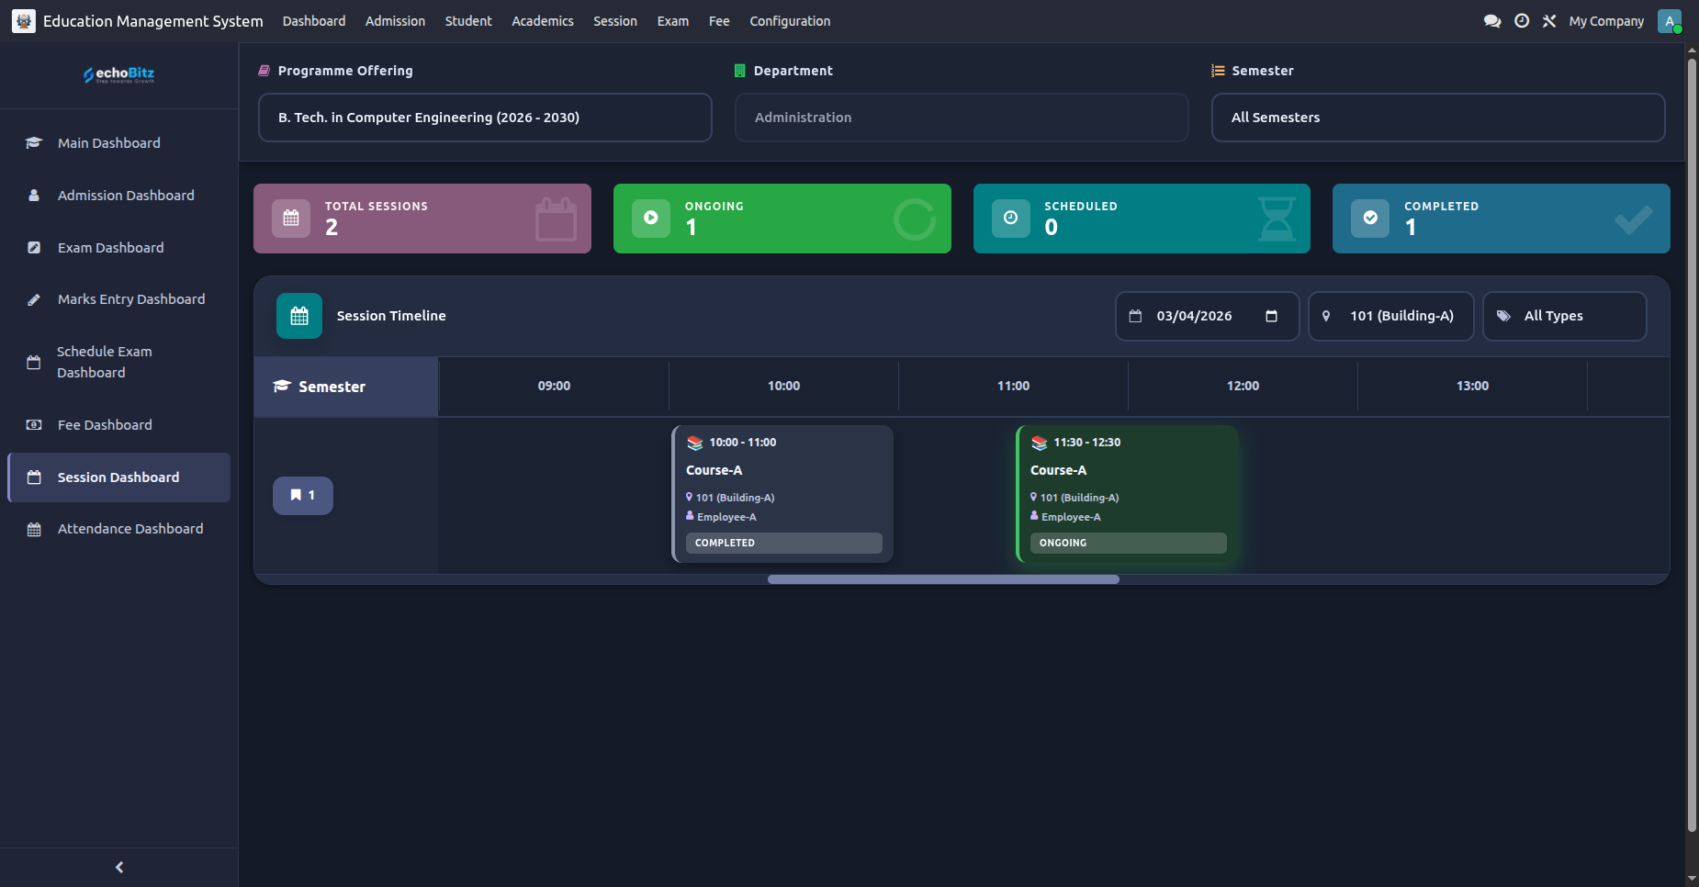Open the Dashboard menu
This screenshot has height=887, width=1699.
tap(314, 21)
